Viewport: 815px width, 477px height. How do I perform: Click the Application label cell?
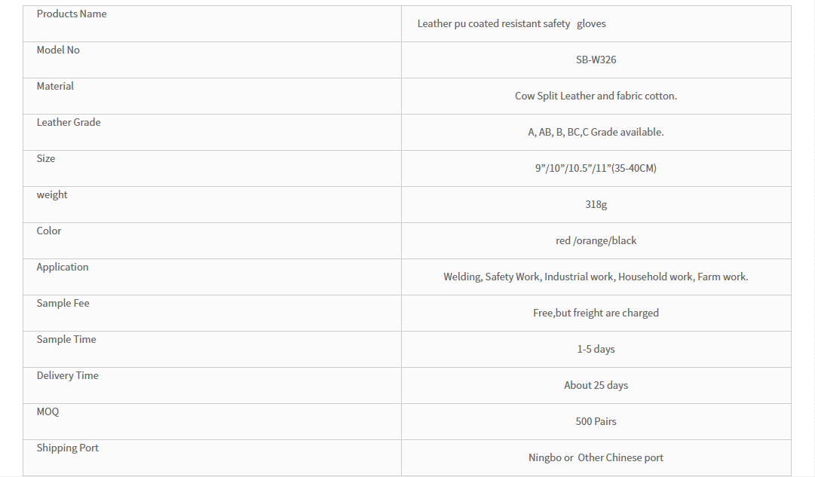click(212, 277)
